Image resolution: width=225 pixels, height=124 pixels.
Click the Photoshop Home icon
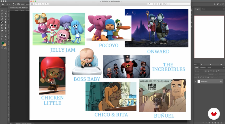point(3,4)
